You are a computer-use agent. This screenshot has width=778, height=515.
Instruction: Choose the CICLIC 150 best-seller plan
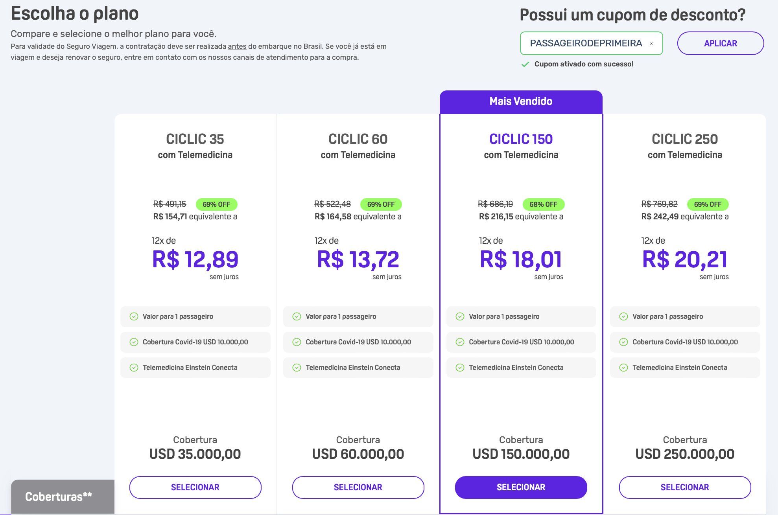point(521,487)
